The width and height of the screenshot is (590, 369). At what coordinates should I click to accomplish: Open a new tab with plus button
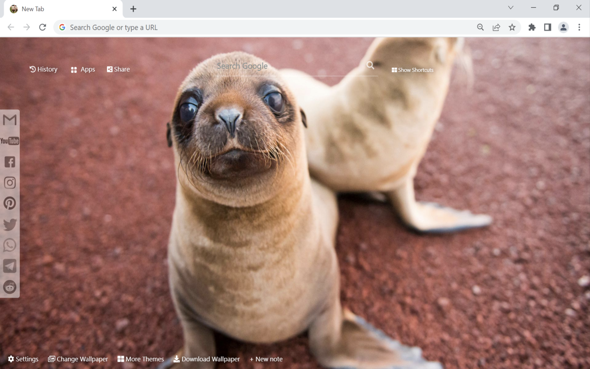point(133,9)
